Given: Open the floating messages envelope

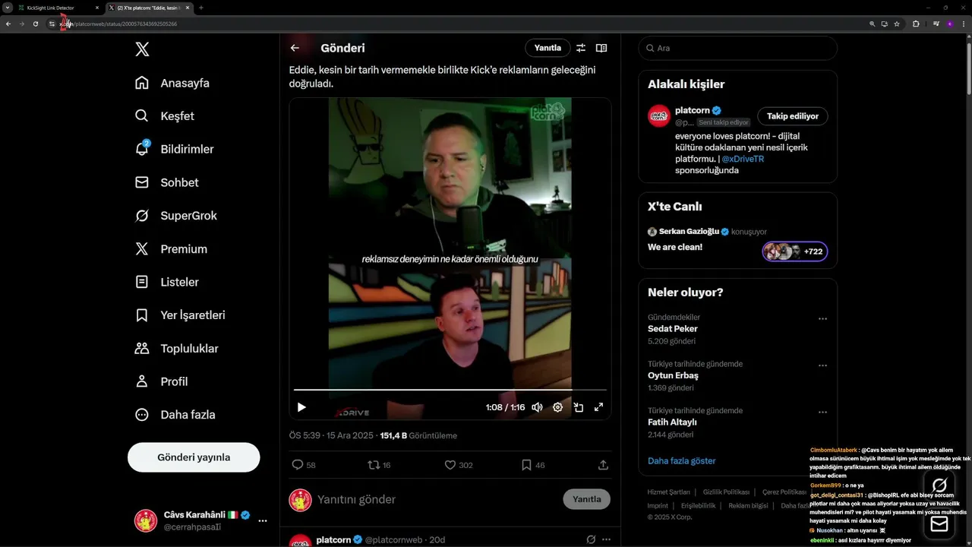Looking at the screenshot, I should coord(939,524).
